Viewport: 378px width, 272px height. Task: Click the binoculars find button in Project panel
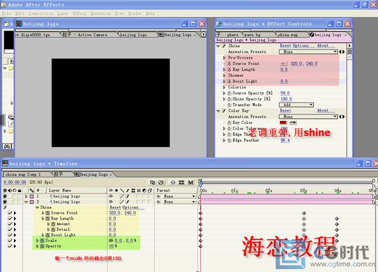(x=7, y=146)
